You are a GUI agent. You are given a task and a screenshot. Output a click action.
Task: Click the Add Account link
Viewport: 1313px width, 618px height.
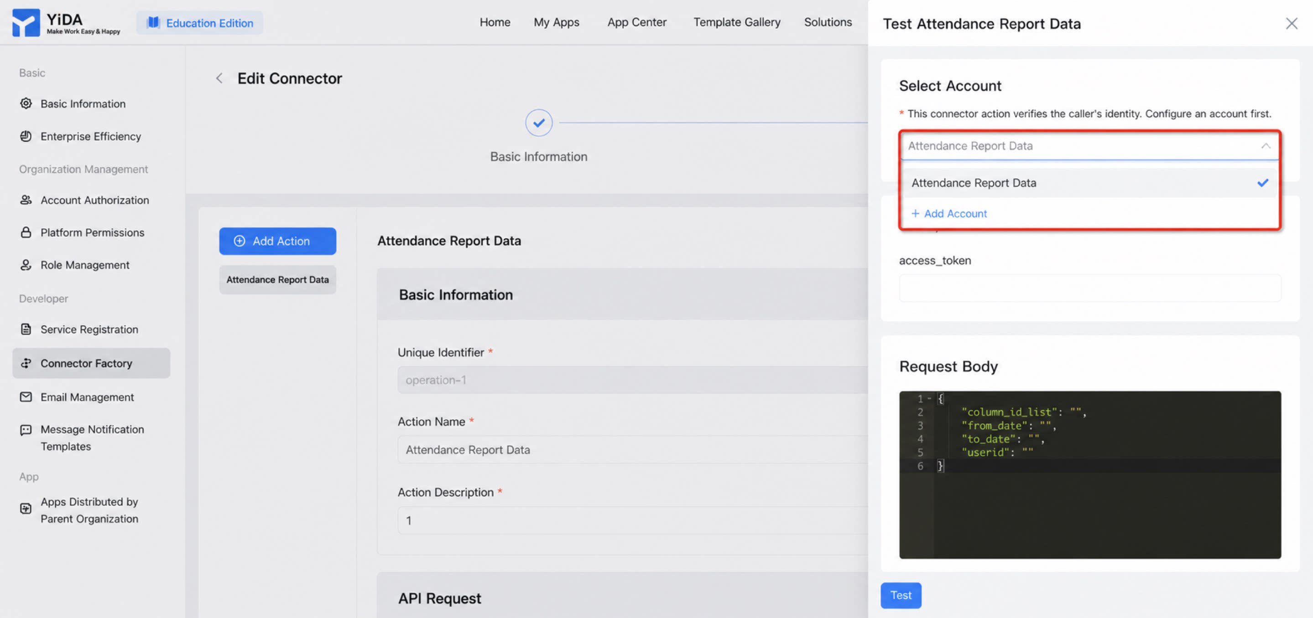tap(949, 214)
